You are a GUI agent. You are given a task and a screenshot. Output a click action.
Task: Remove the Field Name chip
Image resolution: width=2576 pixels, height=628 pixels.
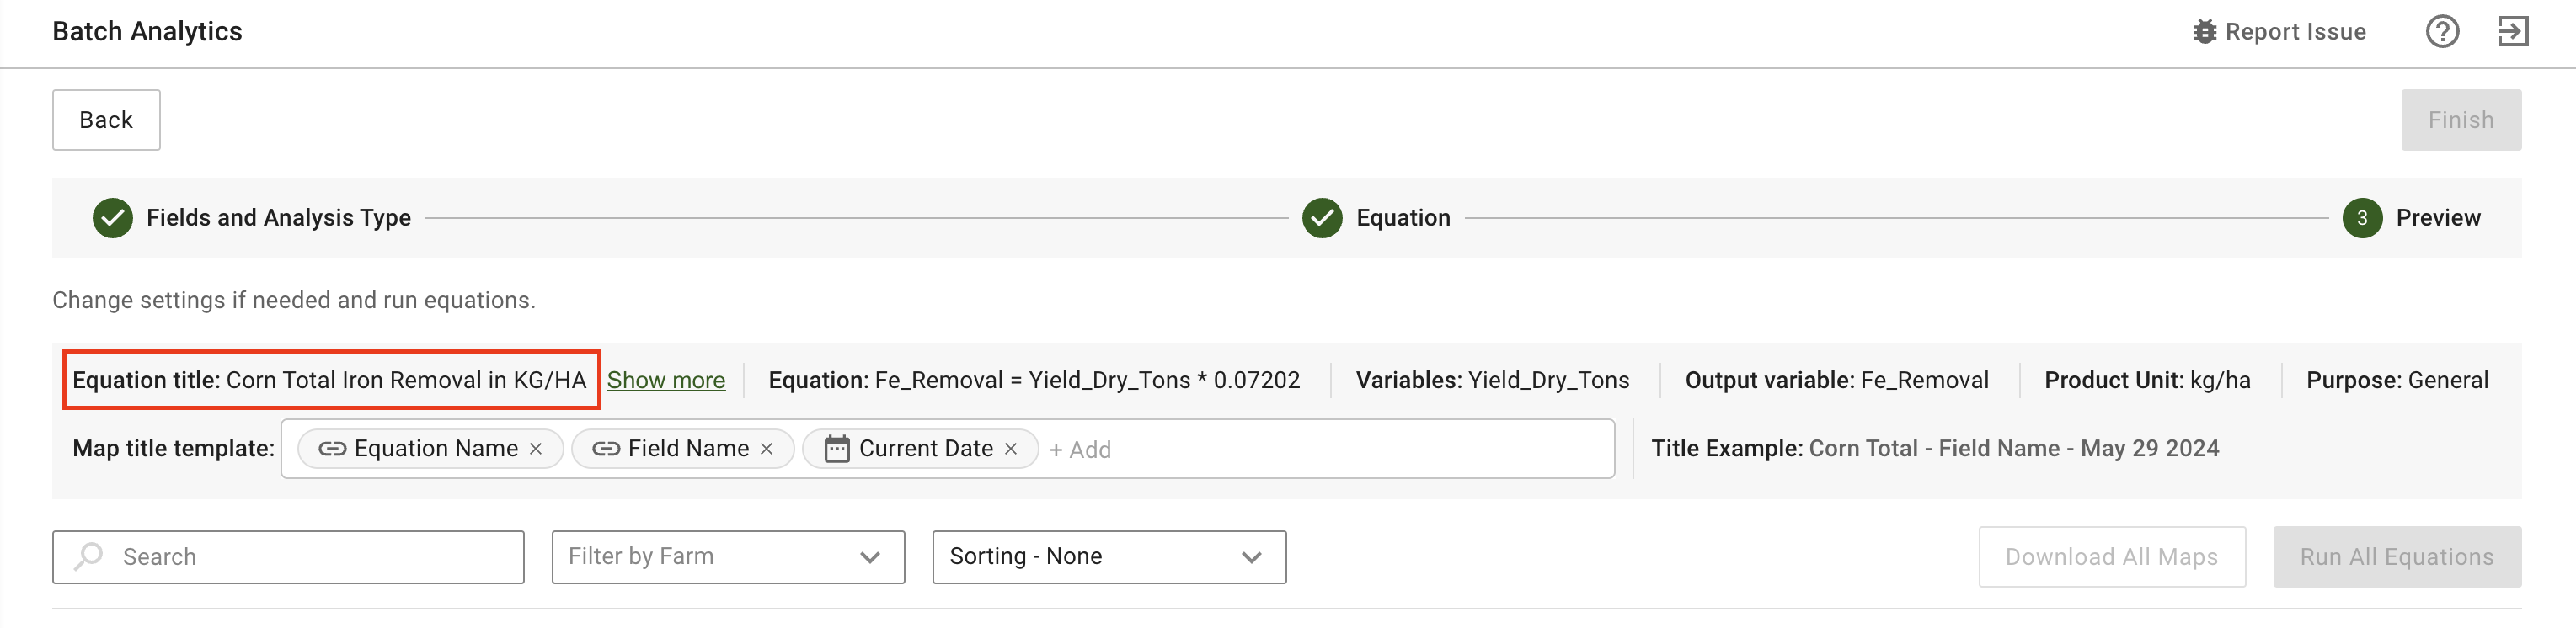[x=767, y=449]
